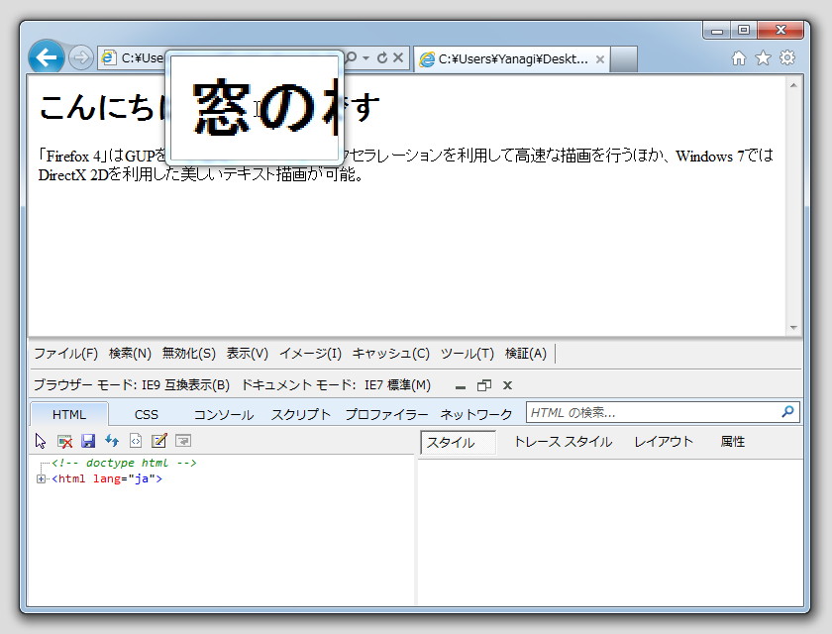Open the ファイル menu in developer tools
Image resolution: width=832 pixels, height=634 pixels.
[x=65, y=353]
